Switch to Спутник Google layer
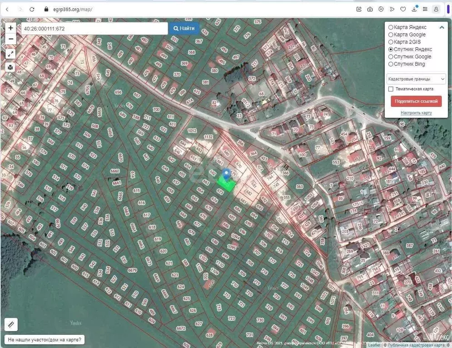Screen dimensions: 452x348 [x=391, y=57]
